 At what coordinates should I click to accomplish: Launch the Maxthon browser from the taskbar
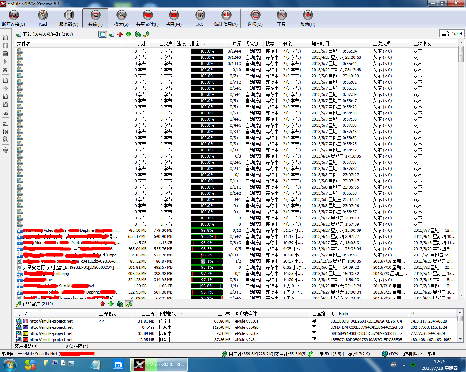(118, 364)
